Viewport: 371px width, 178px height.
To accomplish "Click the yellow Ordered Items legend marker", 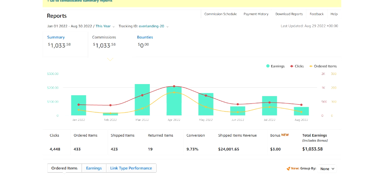I will pos(311,66).
